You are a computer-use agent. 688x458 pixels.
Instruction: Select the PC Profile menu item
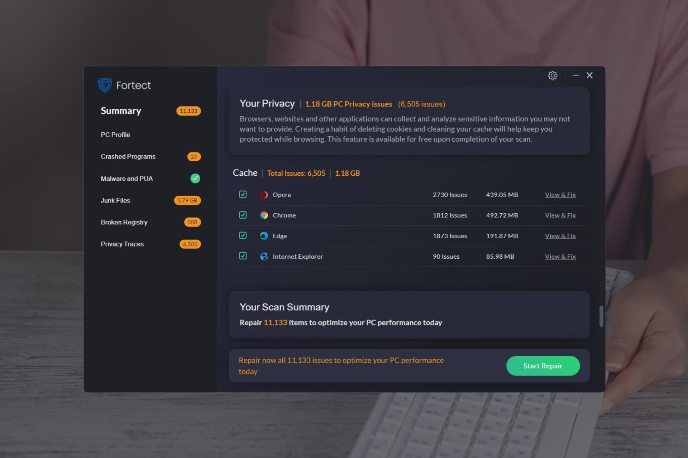coord(115,135)
